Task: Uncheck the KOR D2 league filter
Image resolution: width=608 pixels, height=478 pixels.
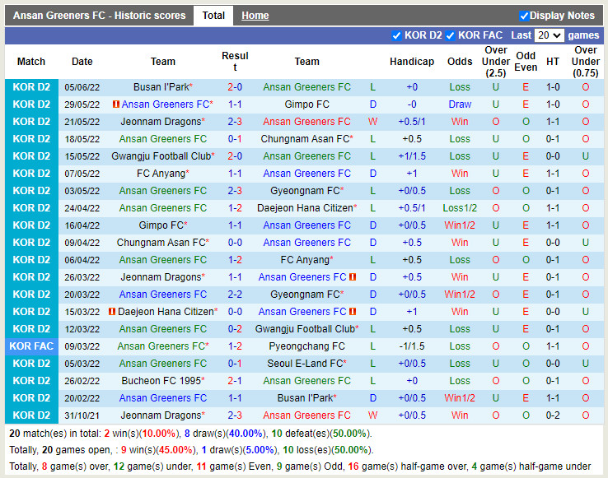Action: [397, 36]
